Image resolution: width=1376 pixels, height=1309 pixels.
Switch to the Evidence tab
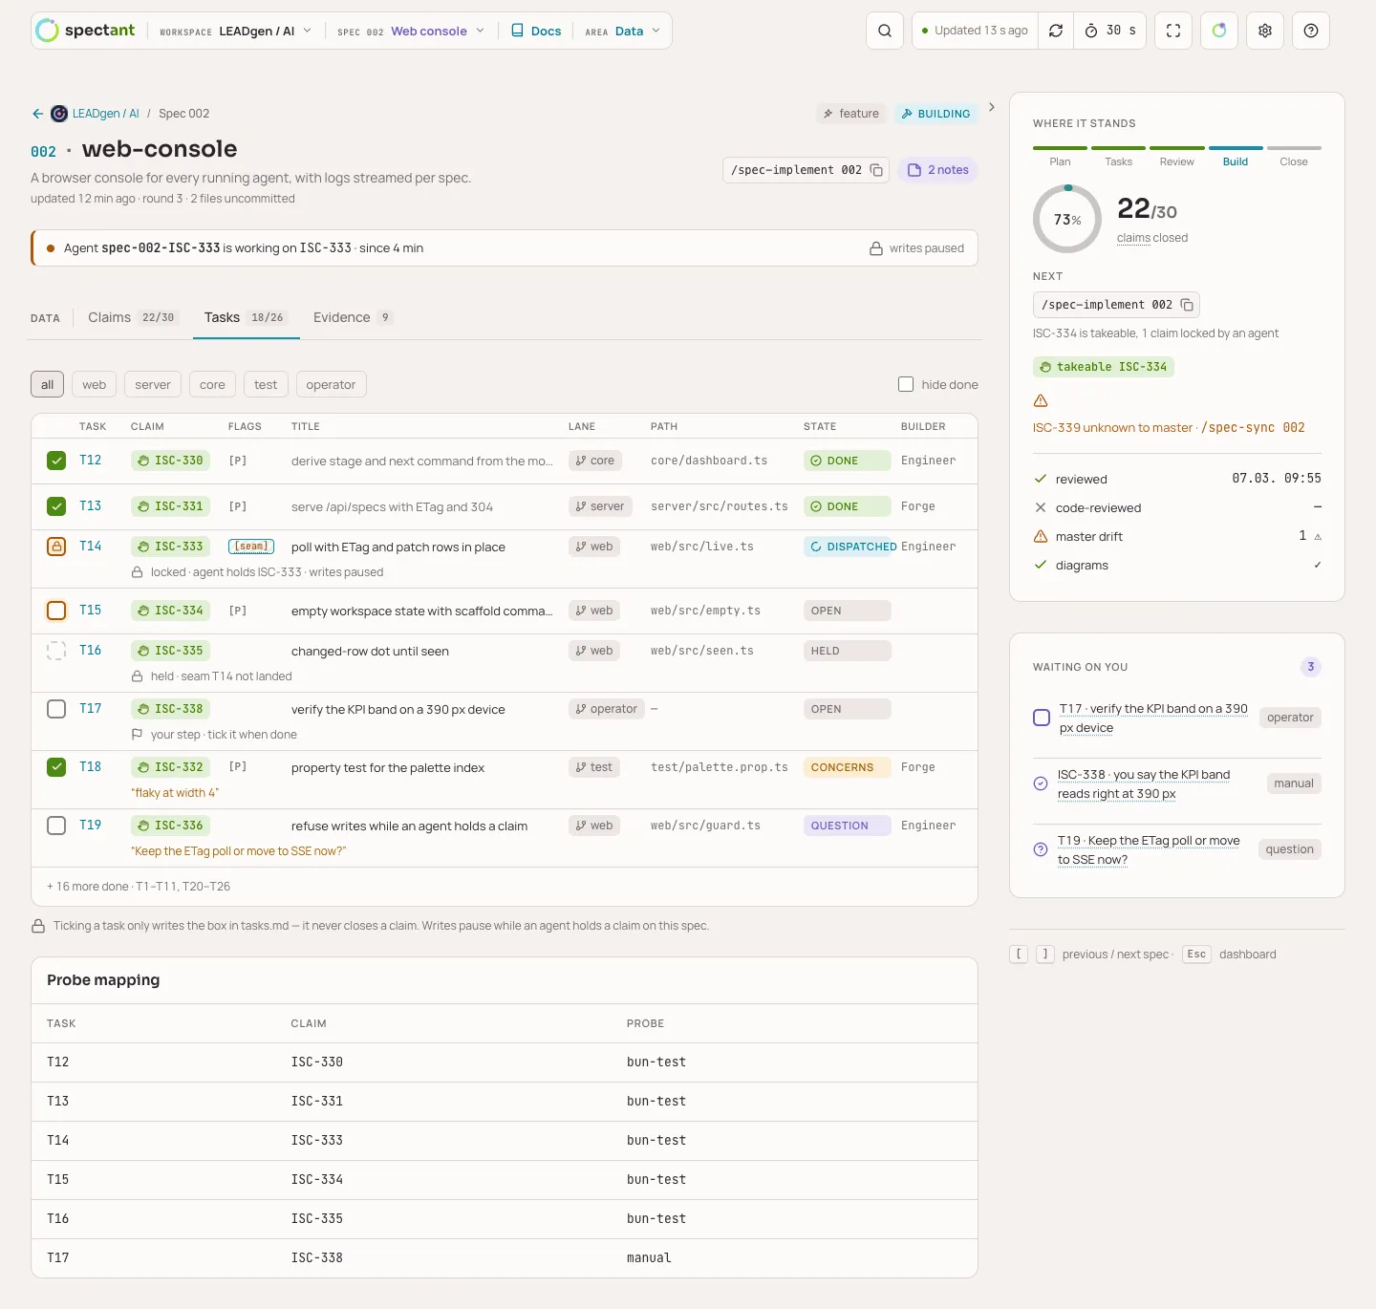pos(353,317)
